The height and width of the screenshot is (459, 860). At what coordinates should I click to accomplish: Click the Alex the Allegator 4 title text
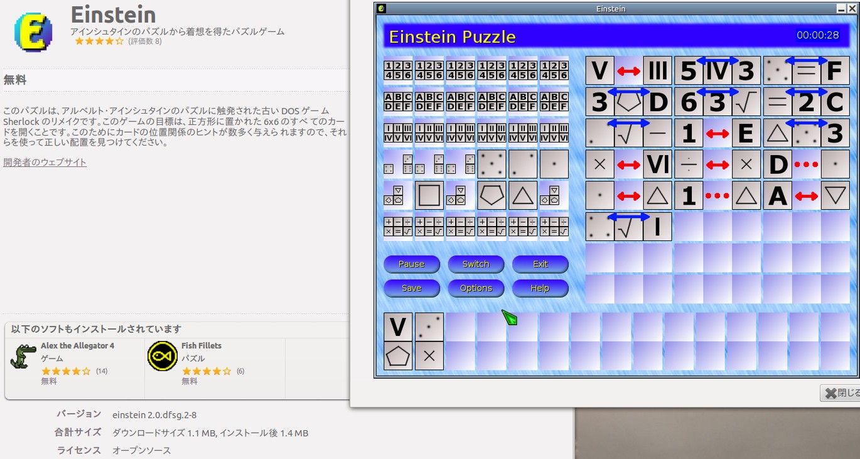(x=78, y=346)
